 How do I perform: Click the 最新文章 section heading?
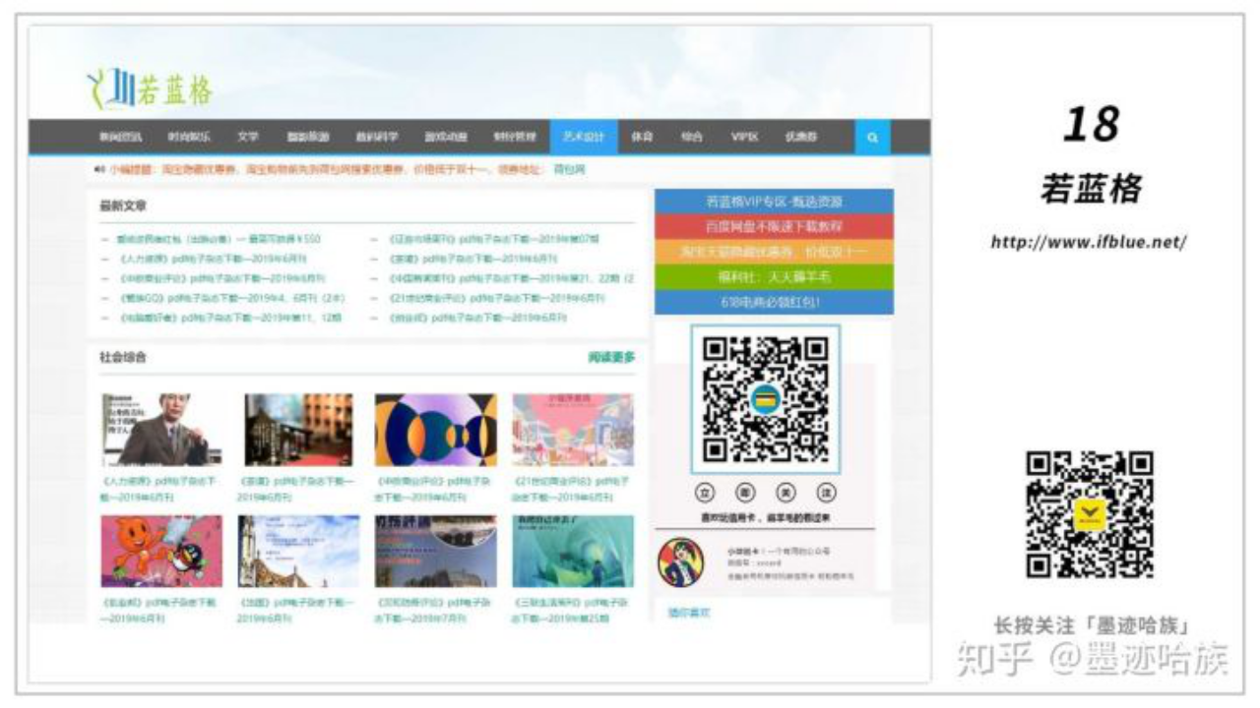(123, 206)
